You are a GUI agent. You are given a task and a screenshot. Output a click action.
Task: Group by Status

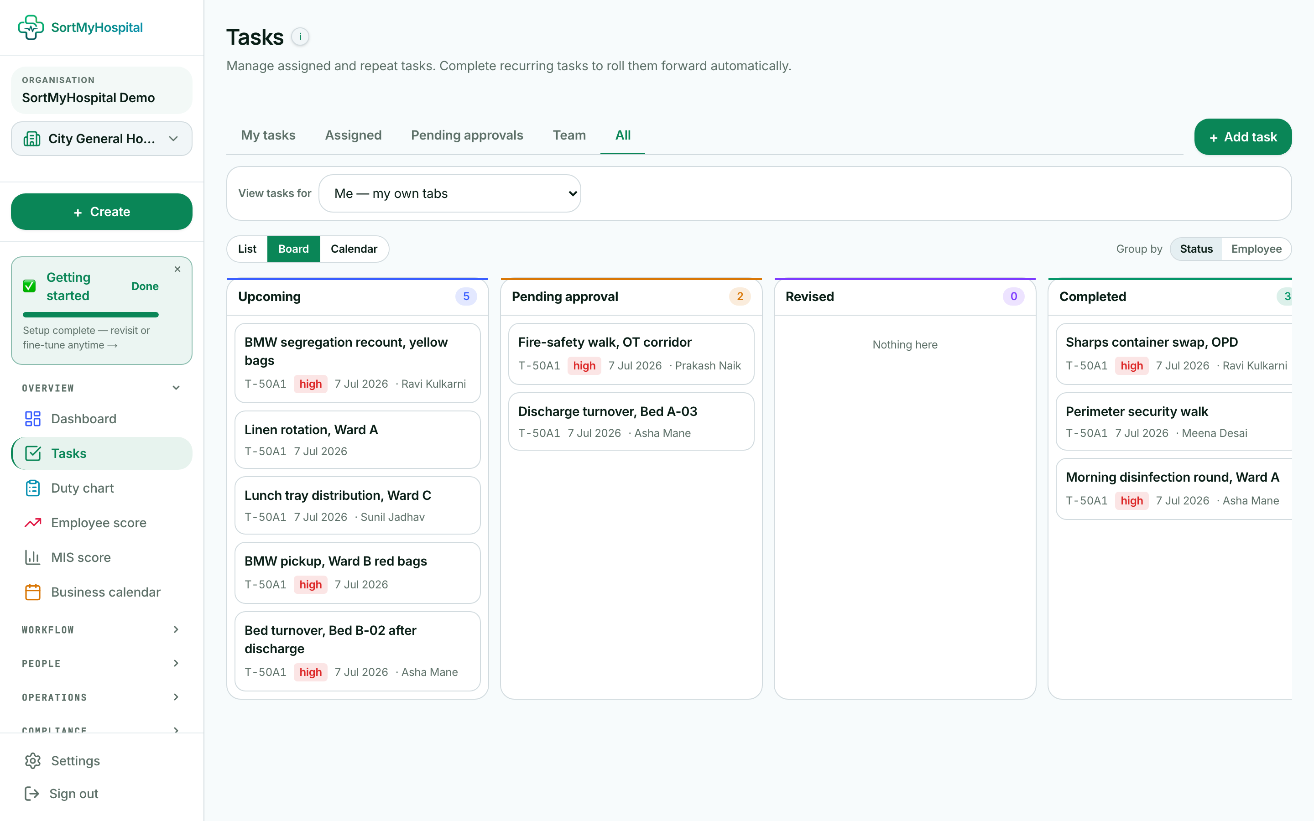1196,249
